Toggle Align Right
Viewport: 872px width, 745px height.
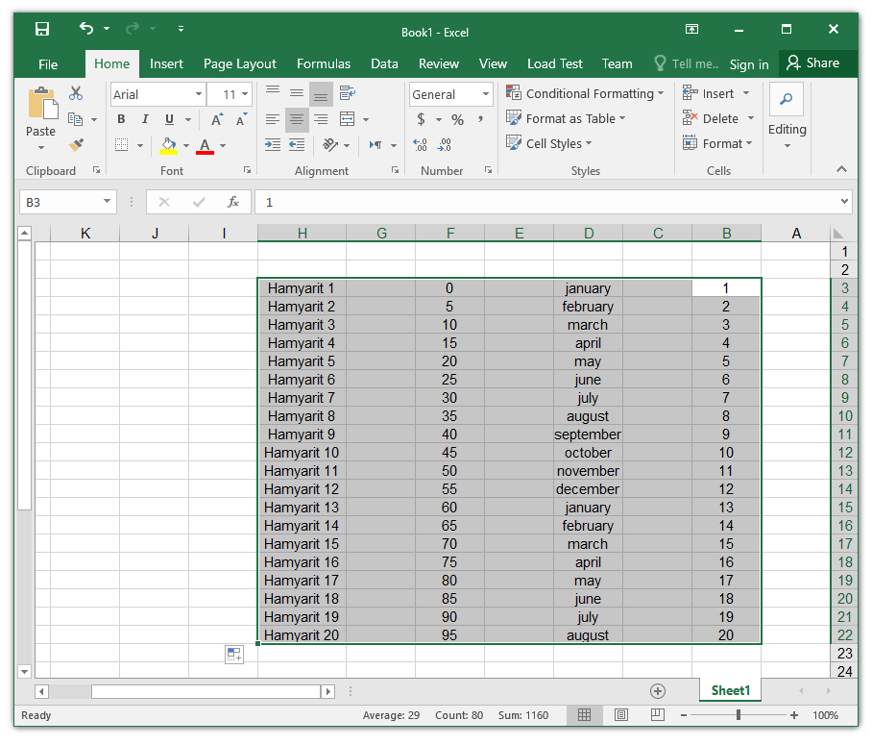pos(321,119)
